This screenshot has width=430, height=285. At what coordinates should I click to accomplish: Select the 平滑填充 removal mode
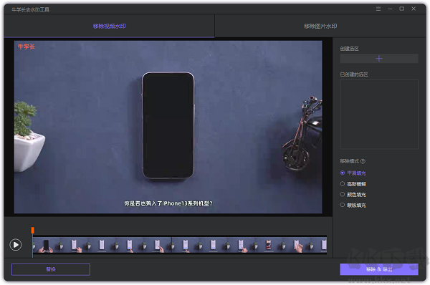[x=353, y=173]
